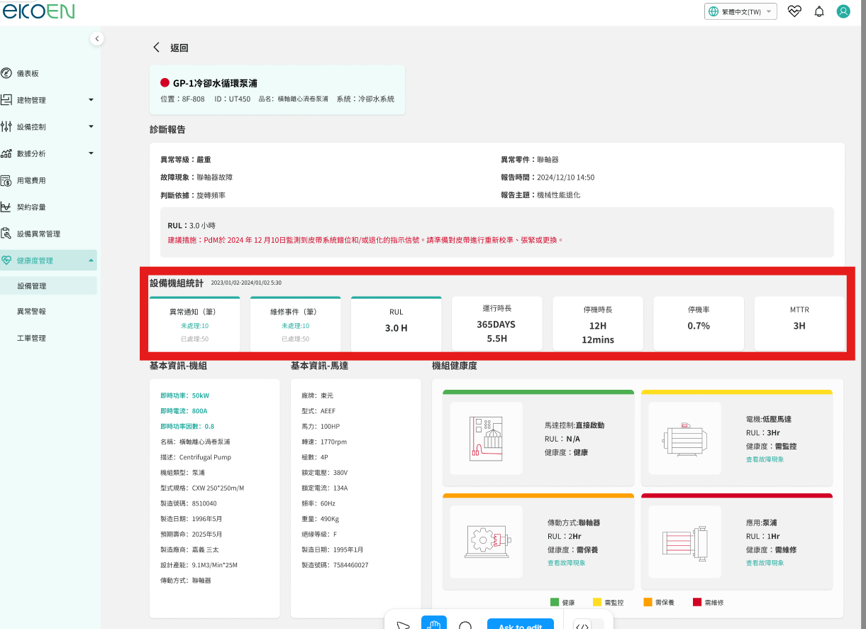Viewport: 866px width, 629px height.
Task: Select the hand pan tool
Action: 434,625
